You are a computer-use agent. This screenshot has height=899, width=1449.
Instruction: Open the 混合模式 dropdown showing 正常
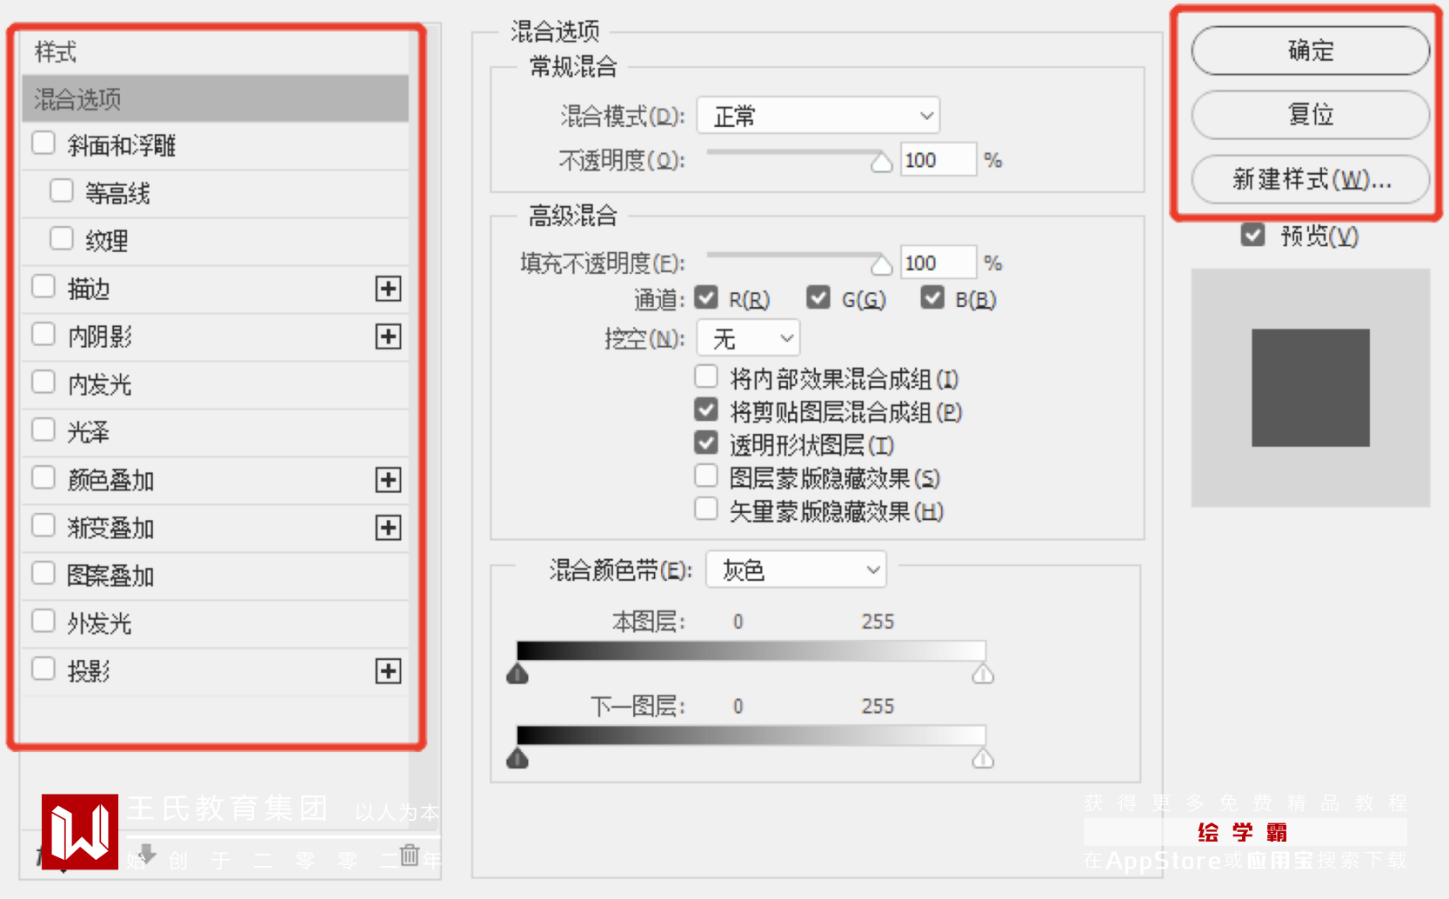818,116
